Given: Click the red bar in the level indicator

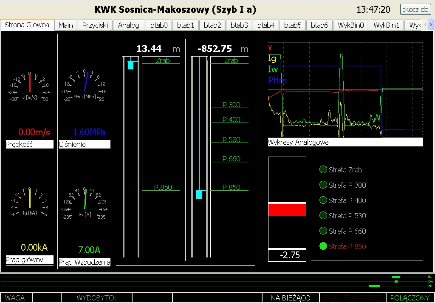Looking at the screenshot, I should [287, 210].
